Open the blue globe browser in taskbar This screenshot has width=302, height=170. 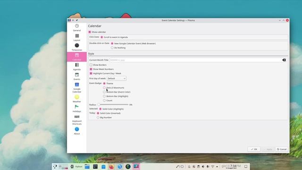tap(120, 166)
